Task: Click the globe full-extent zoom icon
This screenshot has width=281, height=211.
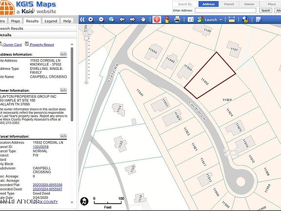Action: (x=111, y=20)
